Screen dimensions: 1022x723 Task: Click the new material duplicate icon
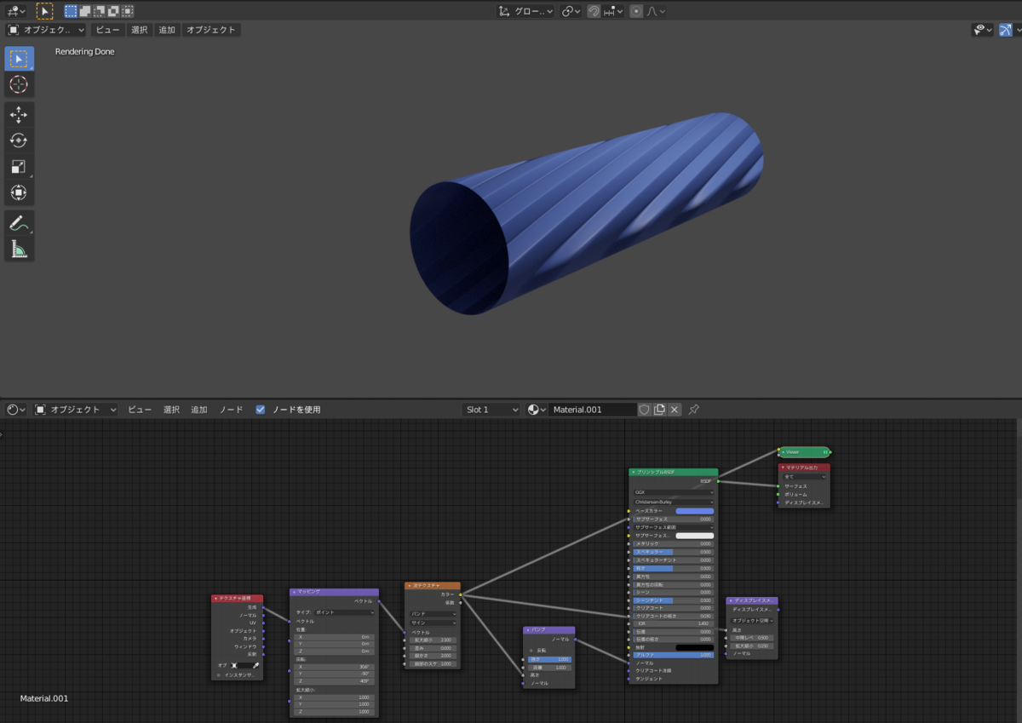pos(659,410)
